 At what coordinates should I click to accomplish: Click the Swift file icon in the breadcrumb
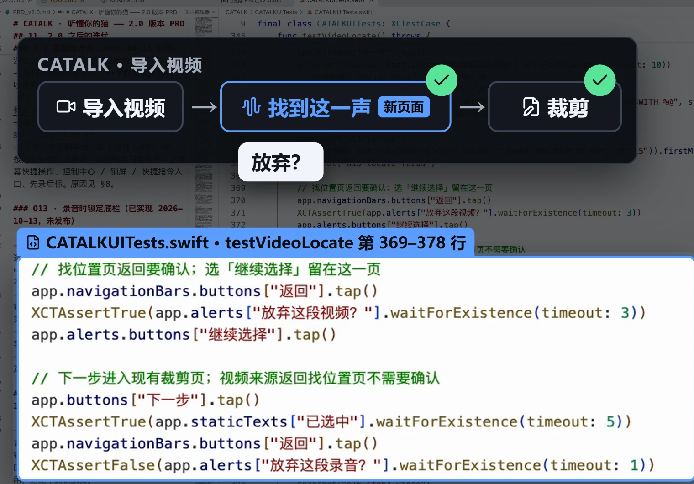[x=310, y=12]
